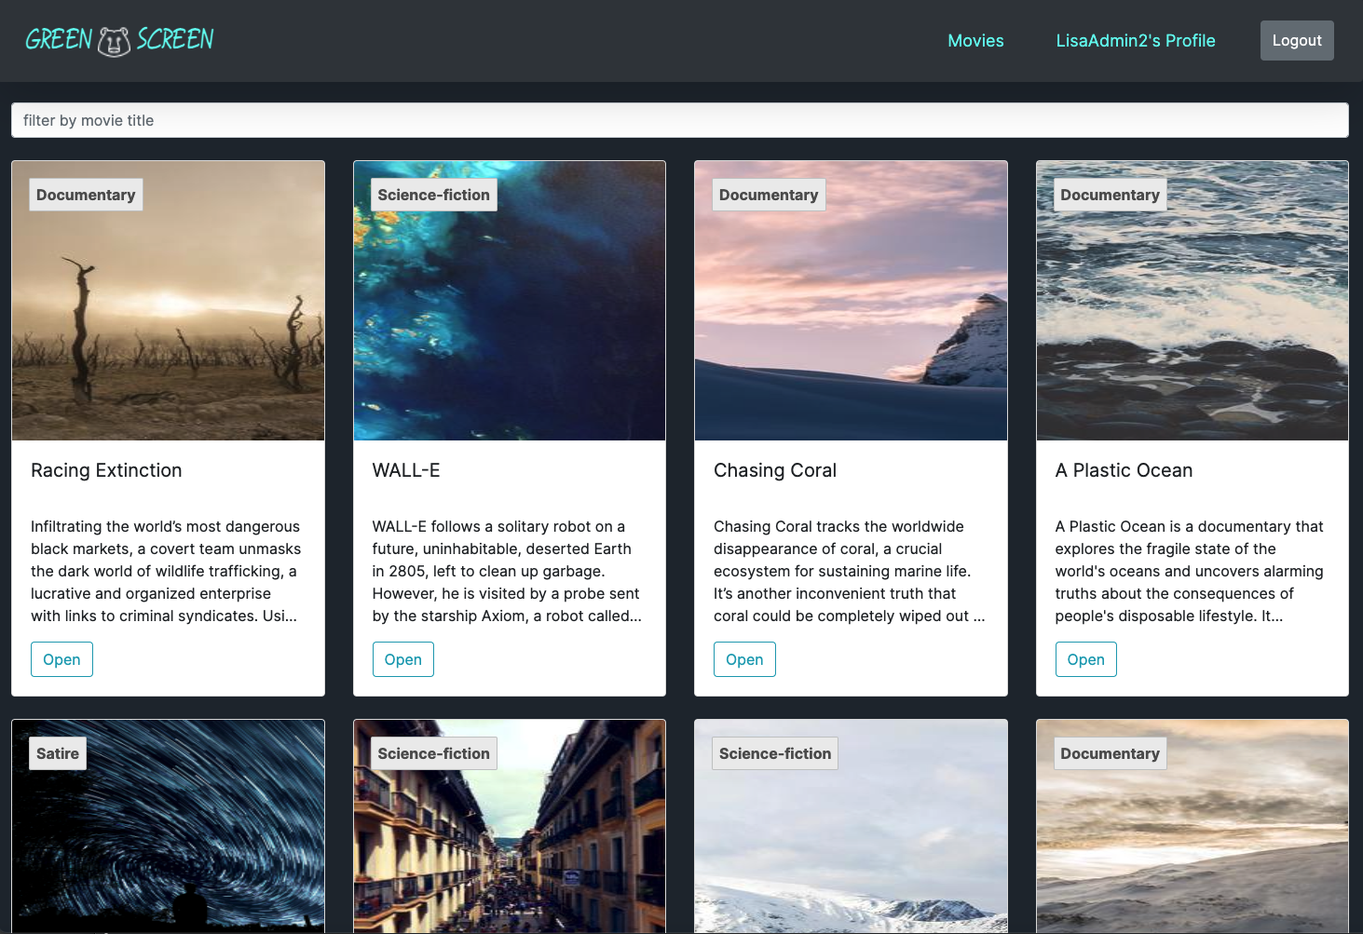This screenshot has width=1363, height=934.
Task: Open the Movies navigation link
Action: tap(975, 41)
